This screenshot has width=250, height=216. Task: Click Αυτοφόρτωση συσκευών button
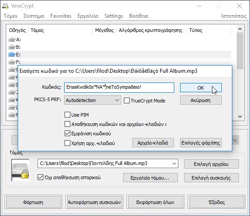coord(94,202)
